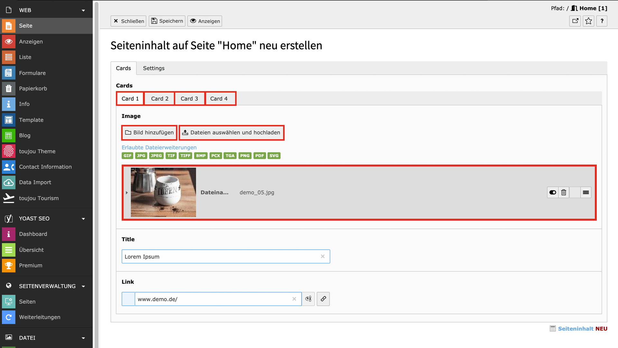Collapse the YOAST SEO module group

pyautogui.click(x=83, y=219)
